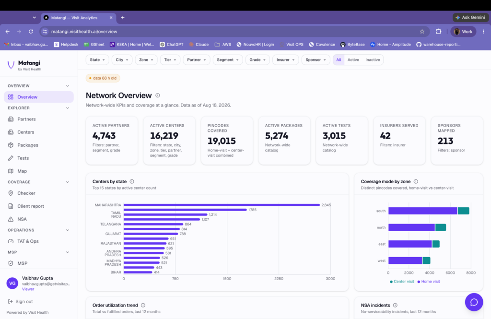Open the Grade filter dropdown
The height and width of the screenshot is (319, 491).
(257, 59)
